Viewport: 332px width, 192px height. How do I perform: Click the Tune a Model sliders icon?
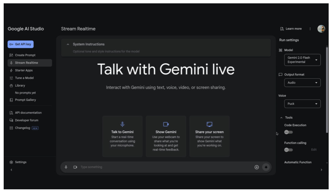pyautogui.click(x=11, y=78)
